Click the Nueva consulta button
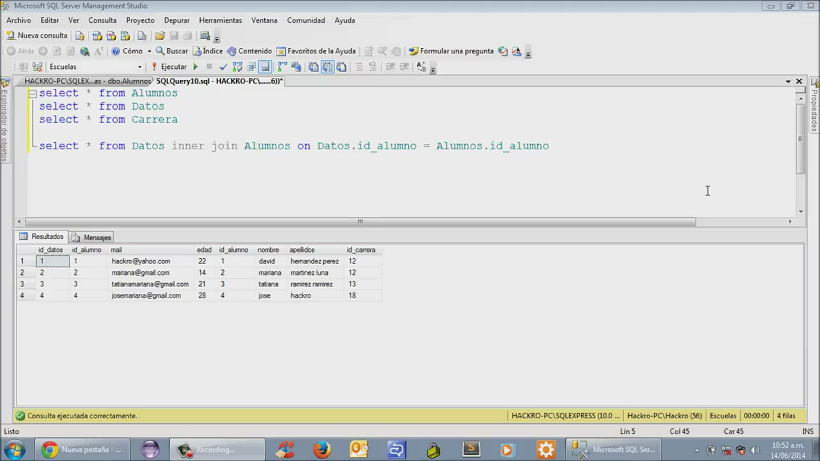Viewport: 820px width, 461px height. [37, 35]
